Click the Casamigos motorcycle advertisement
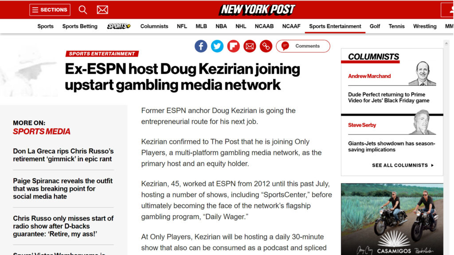The image size is (454, 255). click(392, 219)
